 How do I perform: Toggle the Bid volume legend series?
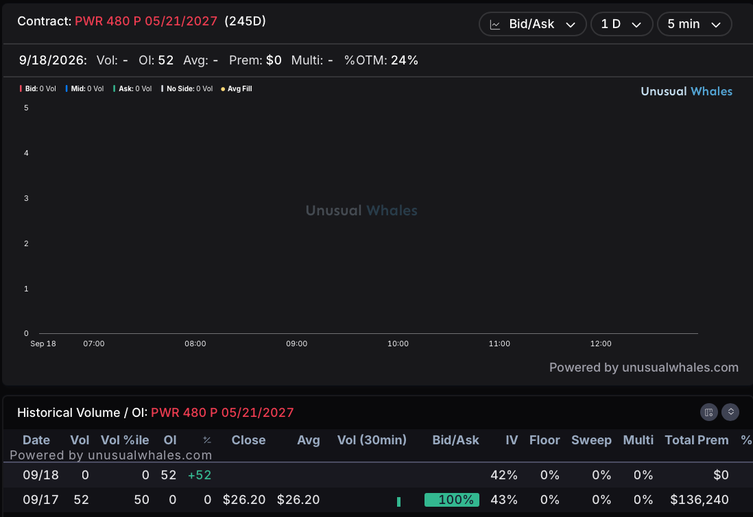(x=38, y=89)
